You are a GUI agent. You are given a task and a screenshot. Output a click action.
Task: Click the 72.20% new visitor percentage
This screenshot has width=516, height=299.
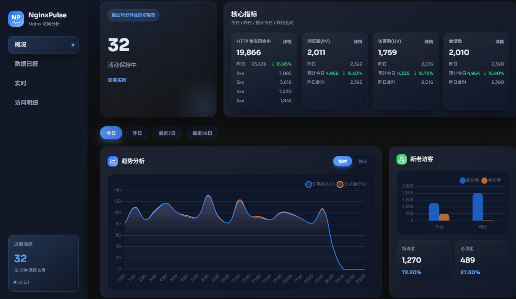[411, 272]
